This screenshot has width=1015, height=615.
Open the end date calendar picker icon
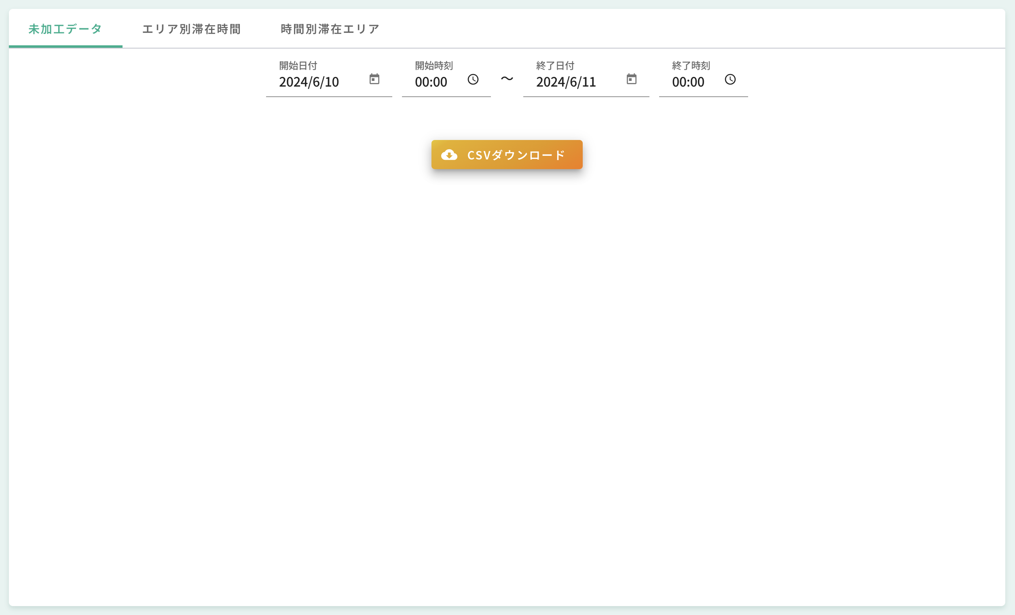(631, 79)
